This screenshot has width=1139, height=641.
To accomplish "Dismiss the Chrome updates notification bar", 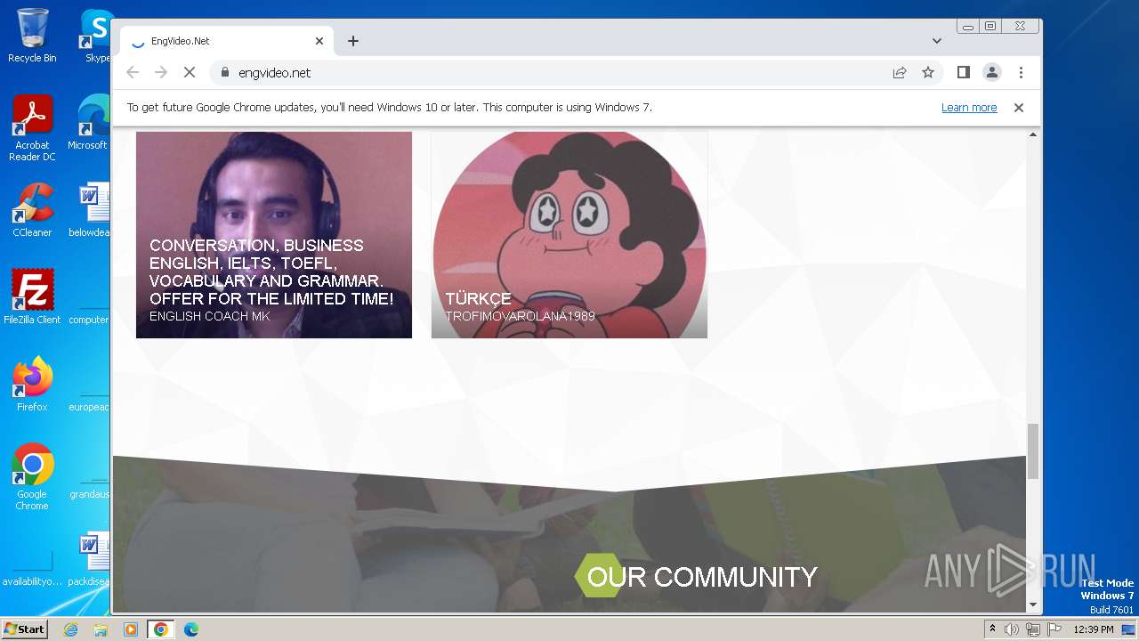I will [1019, 108].
